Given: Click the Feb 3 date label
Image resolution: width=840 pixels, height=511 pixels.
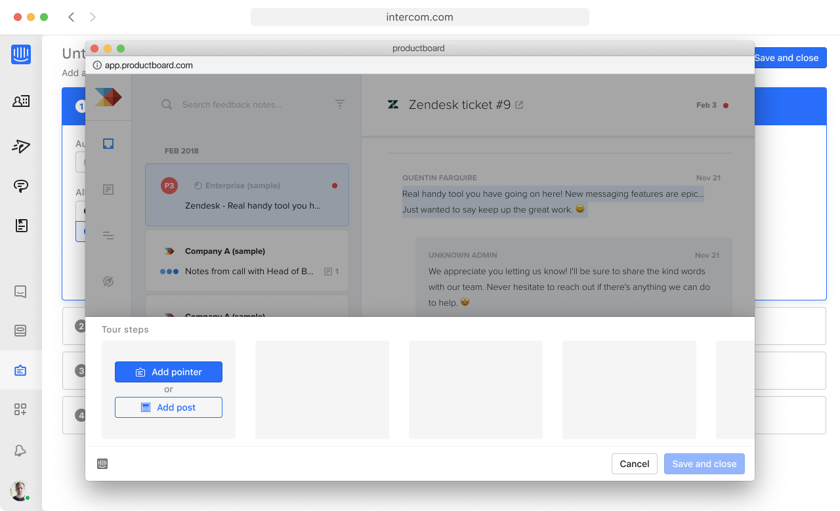Looking at the screenshot, I should pos(706,105).
